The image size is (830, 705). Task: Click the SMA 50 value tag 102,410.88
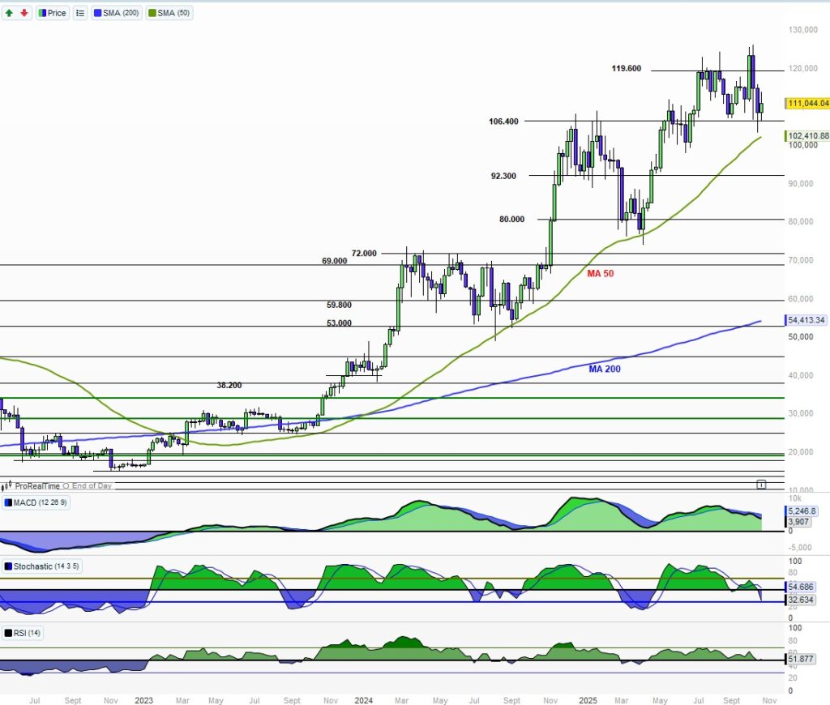click(x=807, y=135)
